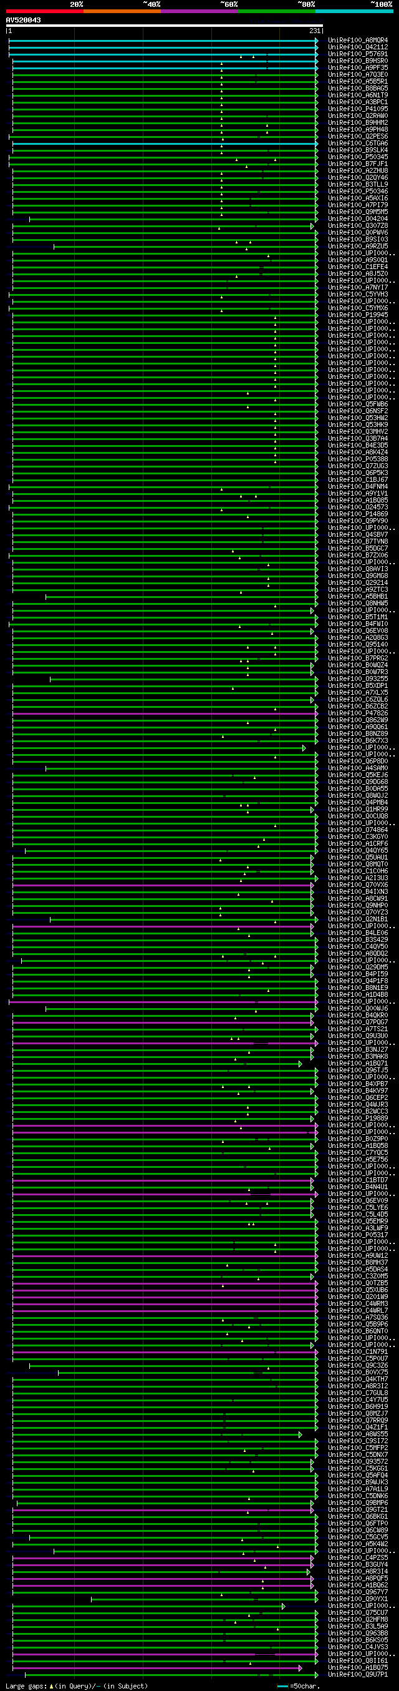The height and width of the screenshot is (1691, 399).
Task: Select the query name AV520043
Action: click(x=23, y=21)
